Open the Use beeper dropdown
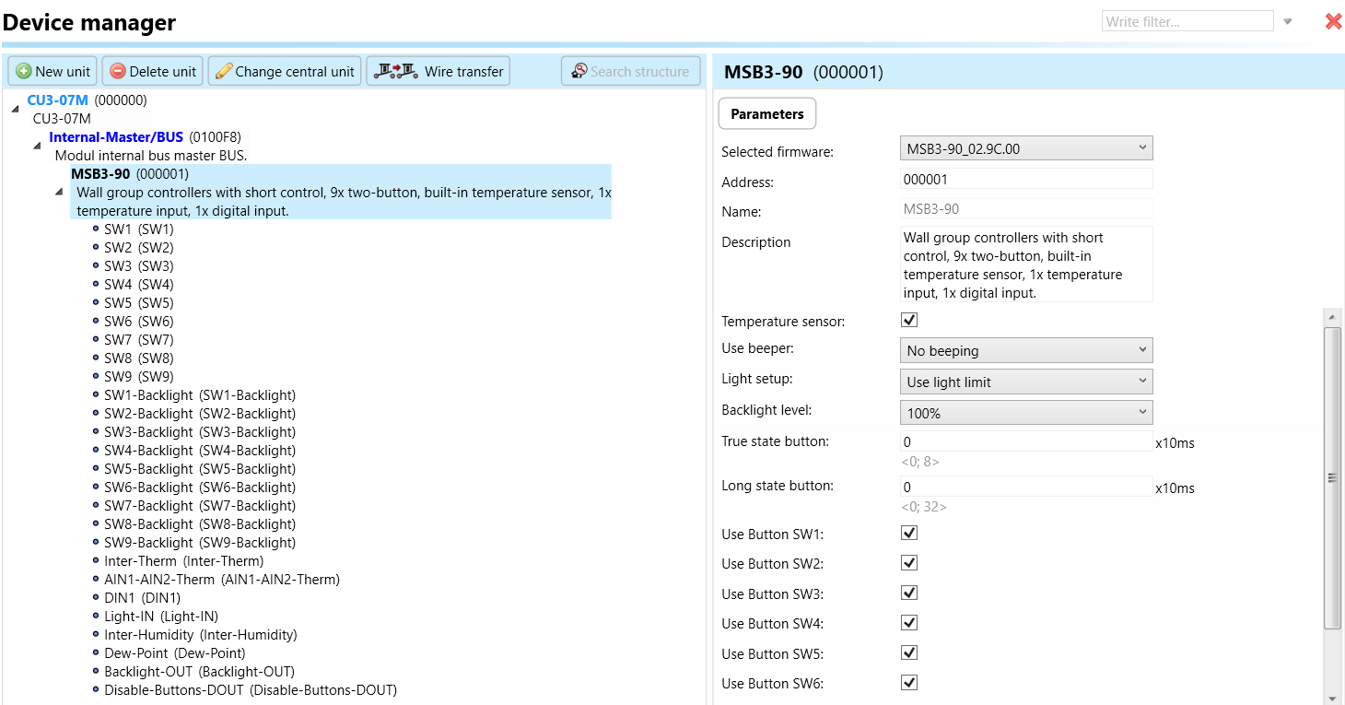Screen dimensions: 1345x705 tap(1025, 351)
